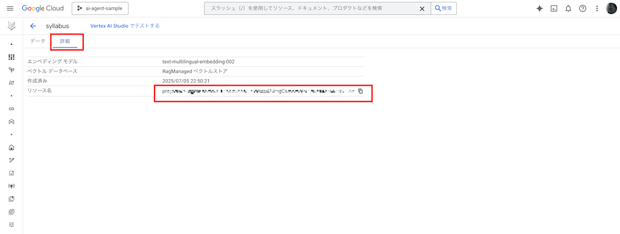The image size is (620, 234).
Task: Open the dashboard grid icon in sidebar
Action: click(x=11, y=57)
